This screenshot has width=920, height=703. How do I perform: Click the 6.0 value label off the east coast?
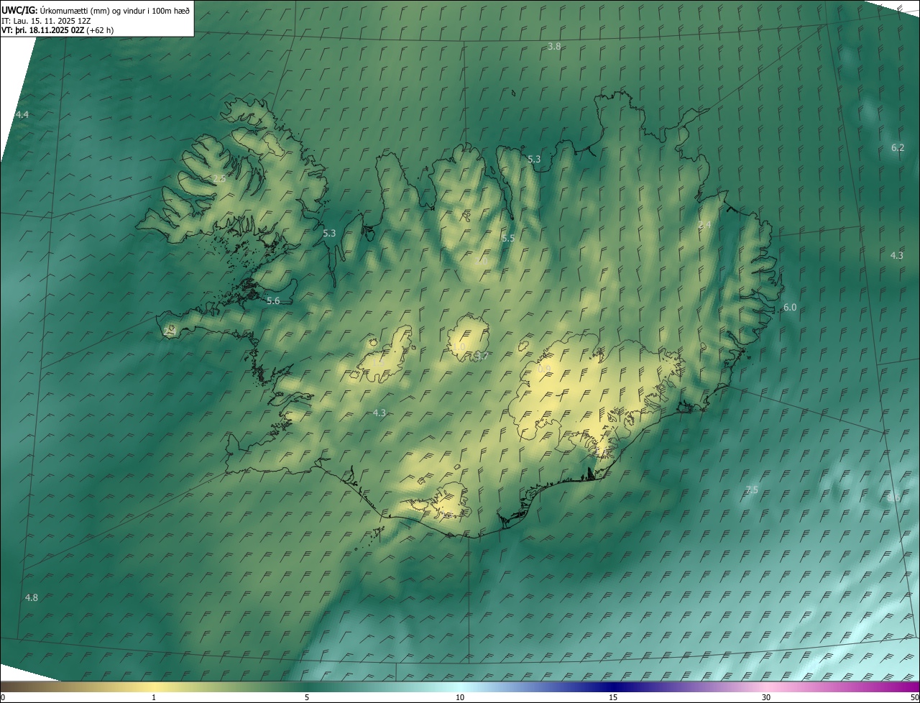tap(790, 307)
